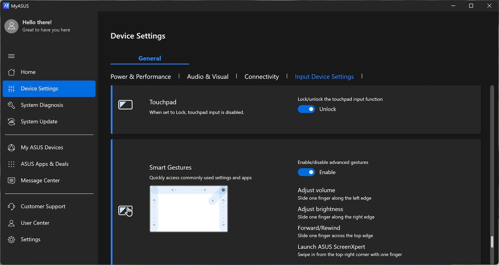Click the ASUS Apps & Deals grid icon
499x265 pixels.
[x=11, y=164]
